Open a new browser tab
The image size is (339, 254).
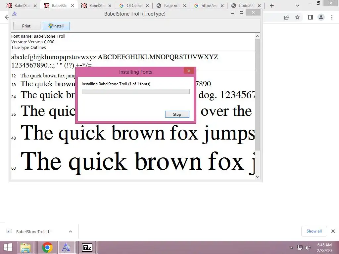(x=272, y=6)
